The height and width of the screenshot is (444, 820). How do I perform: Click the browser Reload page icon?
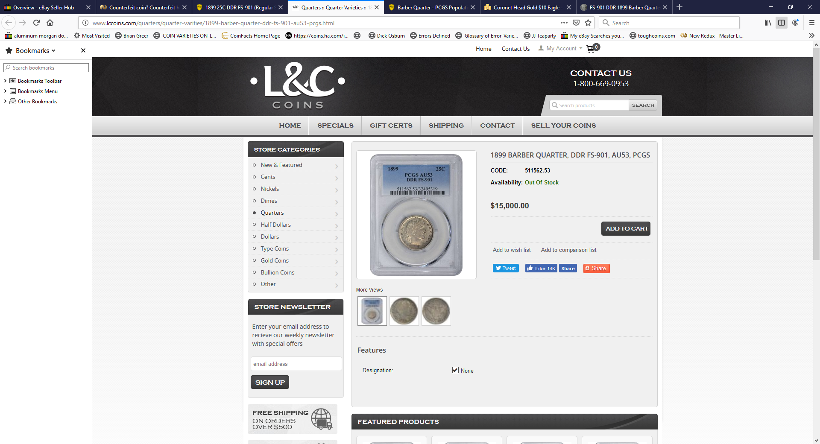36,23
